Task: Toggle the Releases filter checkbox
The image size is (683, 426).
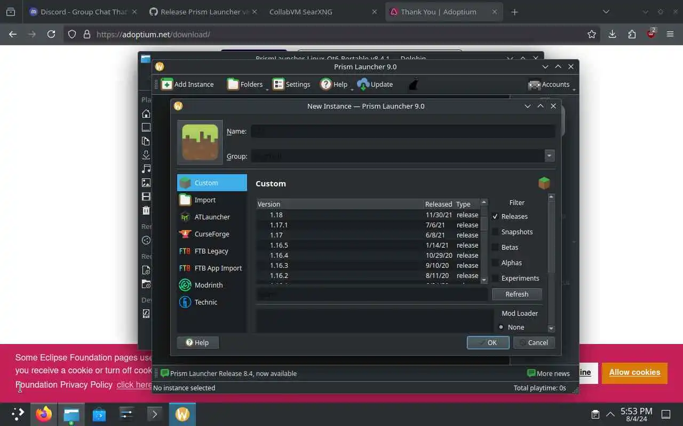Action: click(x=495, y=216)
